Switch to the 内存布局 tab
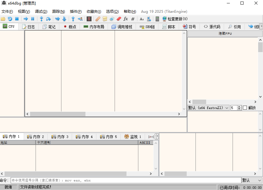263x190 pixels. pos(94,27)
